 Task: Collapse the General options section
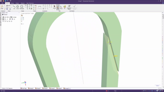point(3,15)
